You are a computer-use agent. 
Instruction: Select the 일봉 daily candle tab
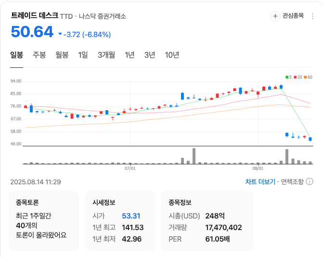tap(17, 55)
